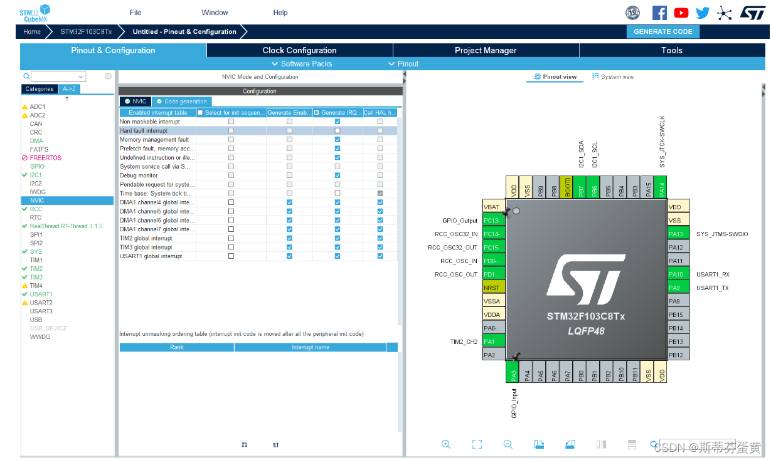Click the 10-year anniversary badge icon
Image resolution: width=771 pixels, height=460 pixels.
pos(633,13)
